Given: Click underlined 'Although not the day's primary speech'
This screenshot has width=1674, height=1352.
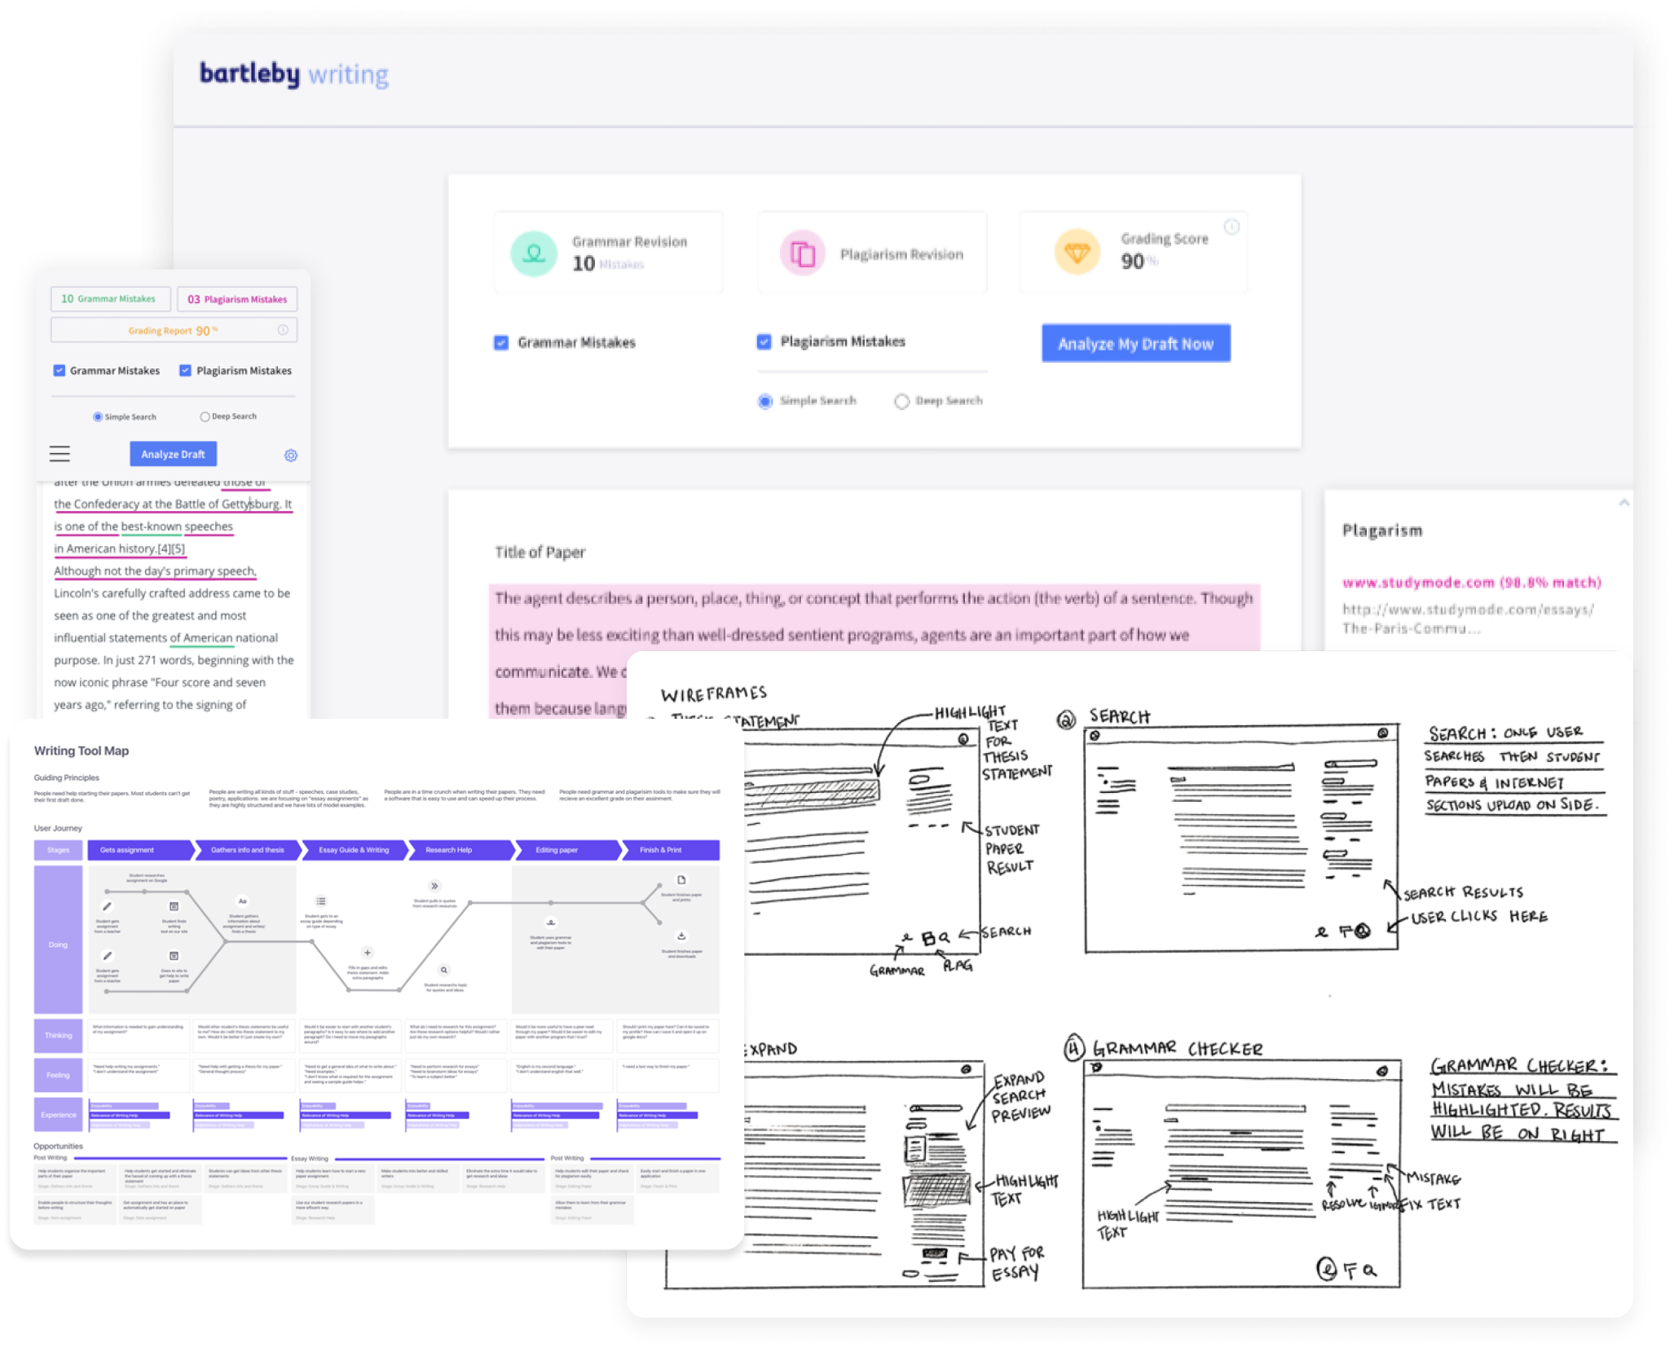Looking at the screenshot, I should (155, 570).
